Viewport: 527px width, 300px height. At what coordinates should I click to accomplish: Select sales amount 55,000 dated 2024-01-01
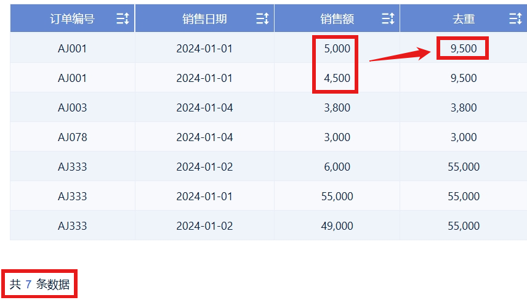[x=337, y=197]
